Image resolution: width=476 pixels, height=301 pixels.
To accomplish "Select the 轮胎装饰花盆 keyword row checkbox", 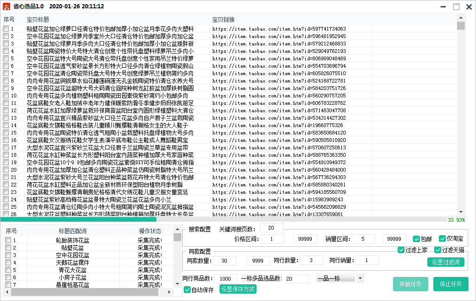I will coord(8,240).
